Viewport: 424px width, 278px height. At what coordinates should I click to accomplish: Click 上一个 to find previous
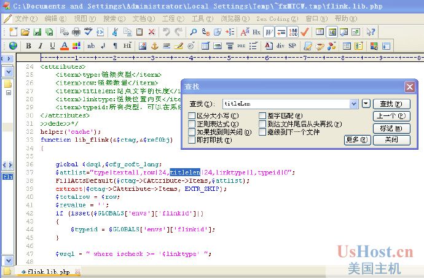click(391, 116)
